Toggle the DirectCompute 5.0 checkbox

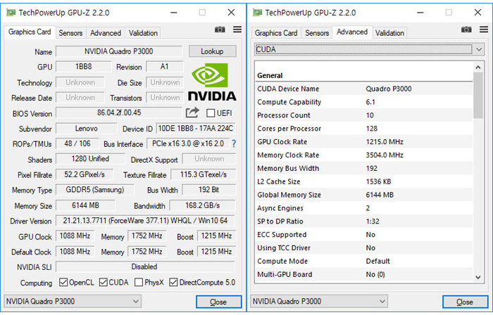(173, 283)
